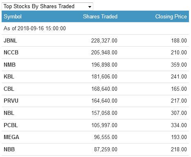Select the PRVU stock symbol
This screenshot has height=157, width=191.
tap(11, 101)
